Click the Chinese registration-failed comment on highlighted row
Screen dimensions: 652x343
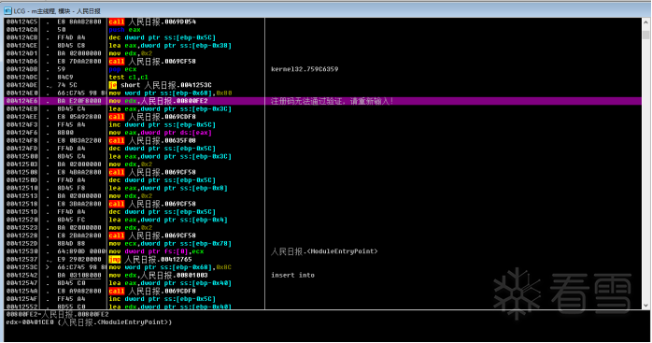coord(332,101)
